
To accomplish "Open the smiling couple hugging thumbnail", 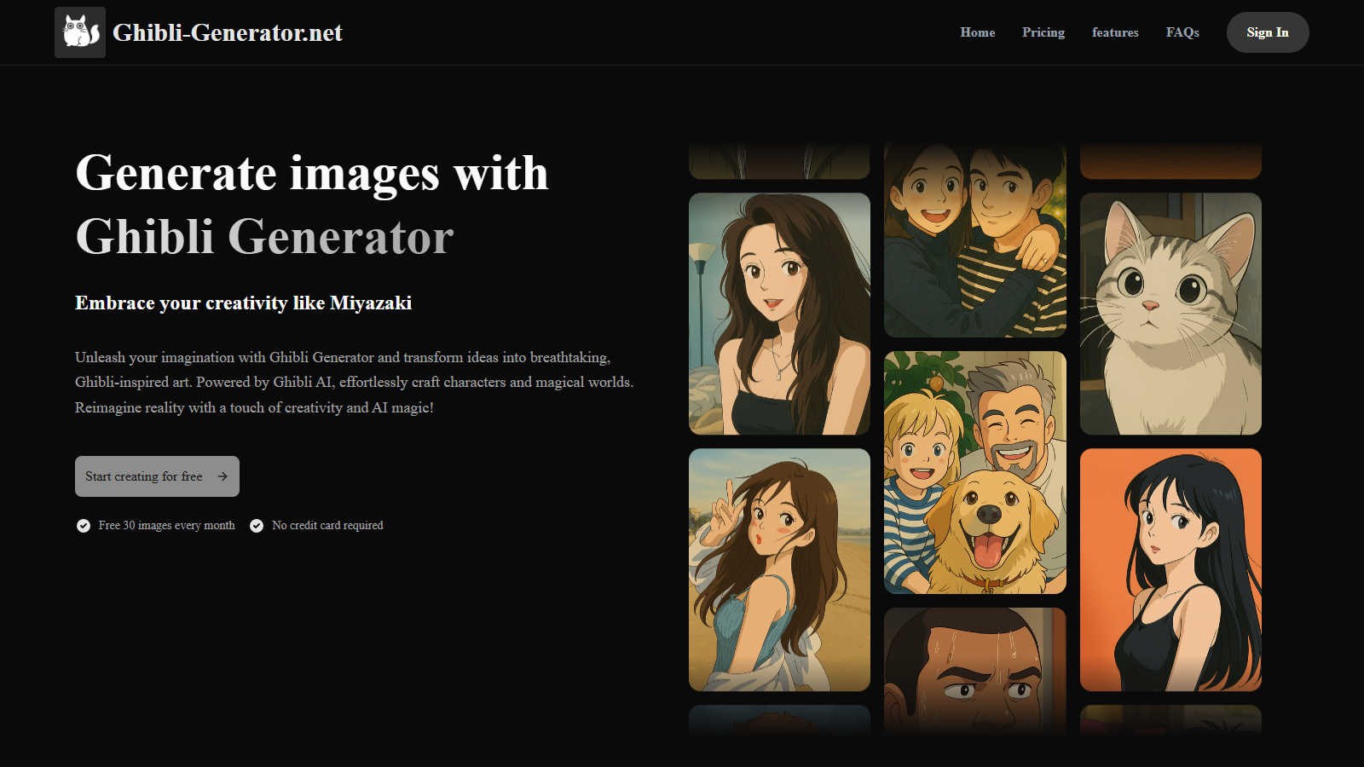I will [x=975, y=240].
